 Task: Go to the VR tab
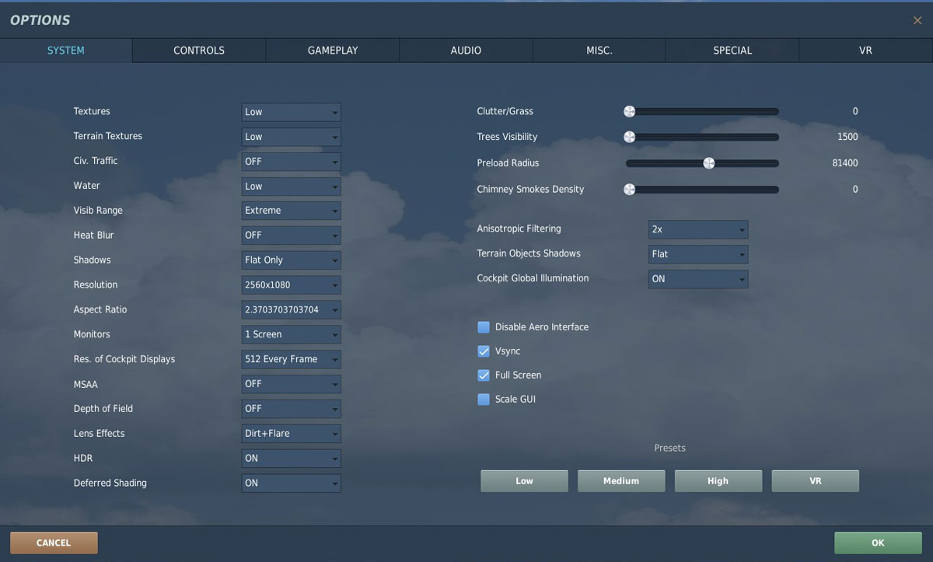tap(865, 51)
